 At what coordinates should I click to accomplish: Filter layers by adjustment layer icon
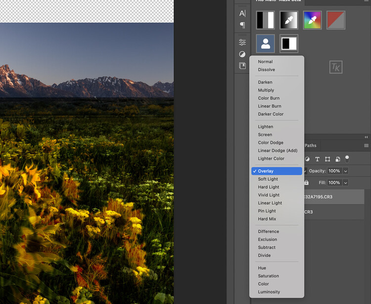[307, 159]
